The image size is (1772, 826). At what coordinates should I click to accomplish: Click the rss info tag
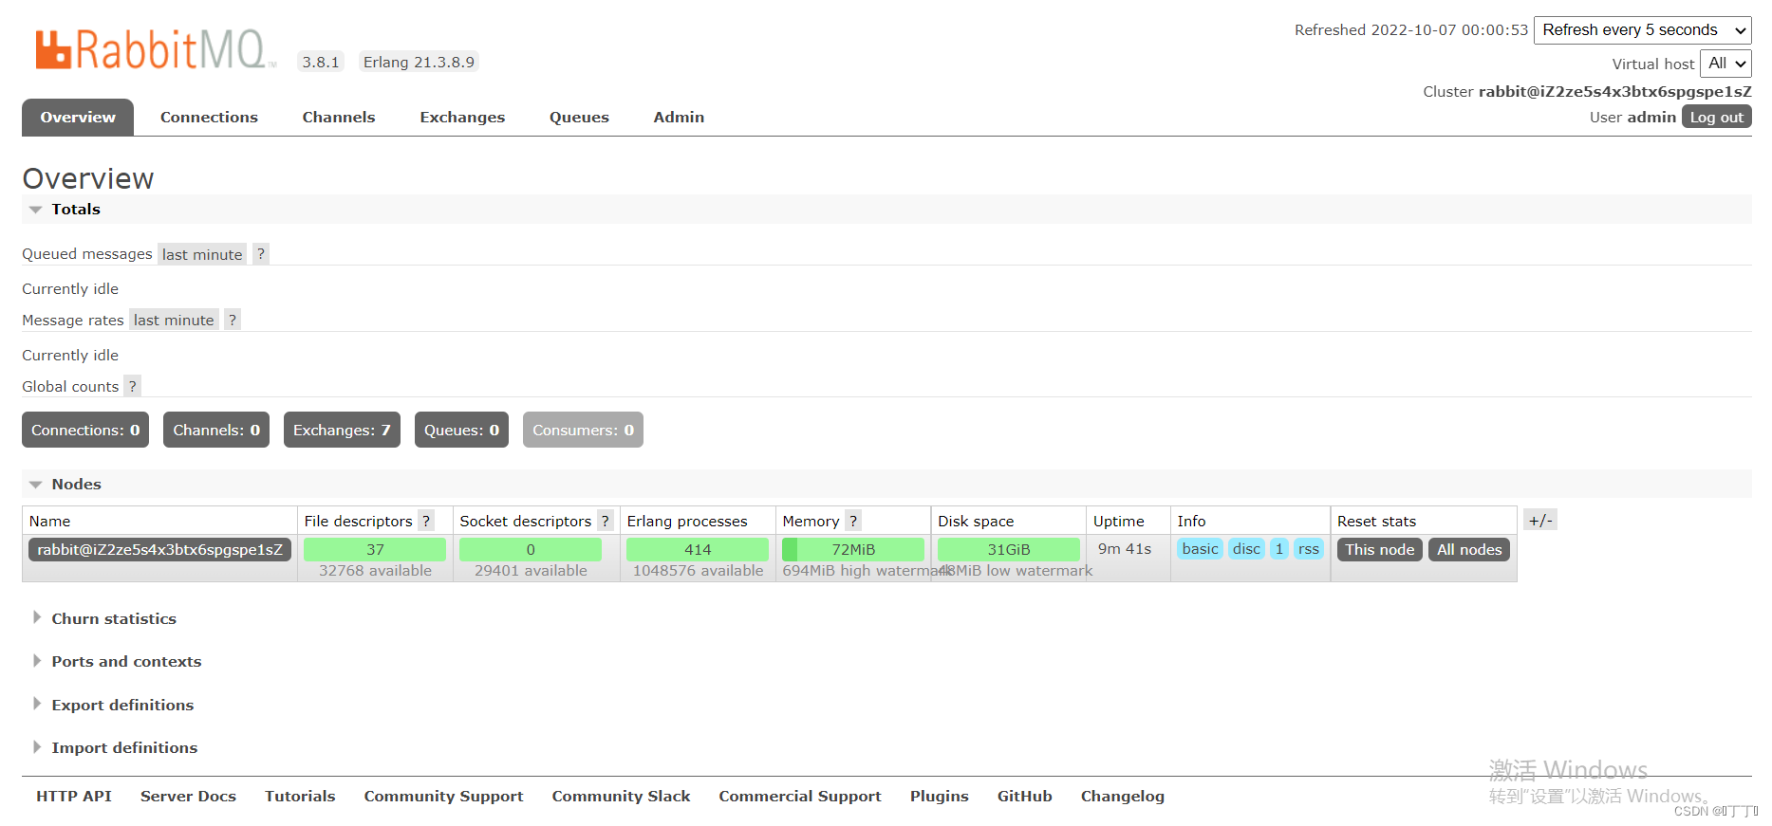pos(1309,549)
